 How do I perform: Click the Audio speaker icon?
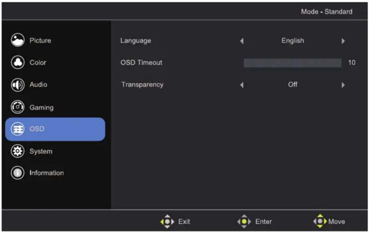point(18,85)
